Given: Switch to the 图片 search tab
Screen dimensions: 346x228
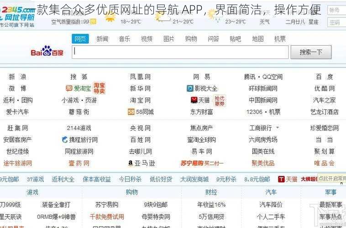Looking at the screenshot, I should pyautogui.click(x=169, y=39).
